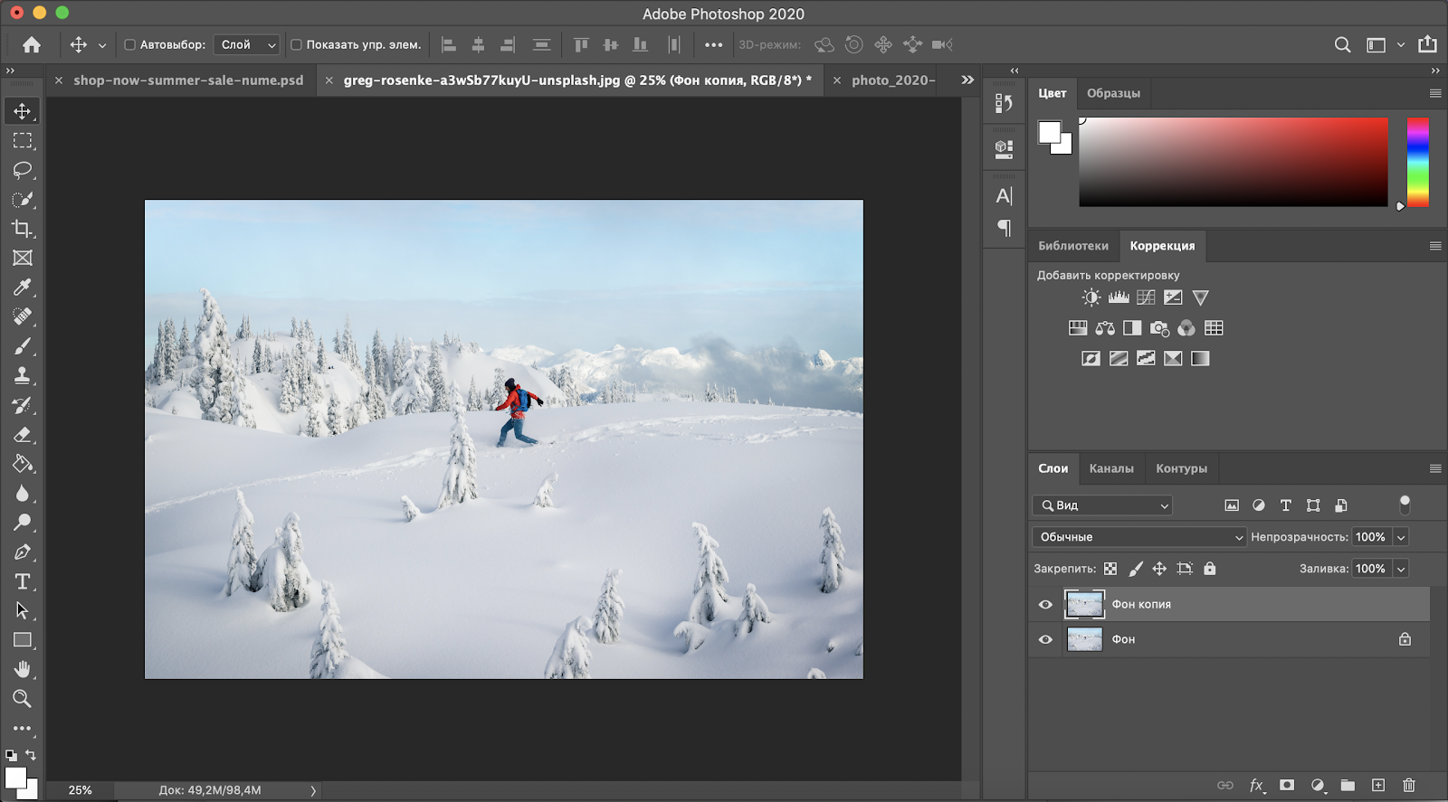The image size is (1448, 802).
Task: Choose the Eraser tool
Action: pyautogui.click(x=23, y=435)
